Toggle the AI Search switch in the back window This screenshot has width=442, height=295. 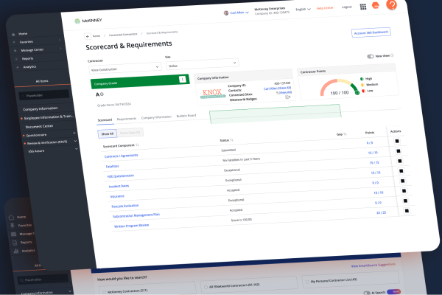[367, 293]
